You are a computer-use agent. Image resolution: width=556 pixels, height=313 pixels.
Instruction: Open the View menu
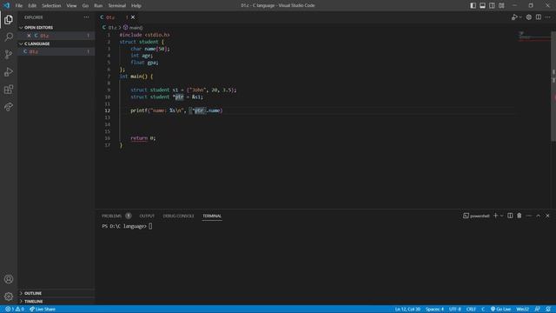coord(71,5)
